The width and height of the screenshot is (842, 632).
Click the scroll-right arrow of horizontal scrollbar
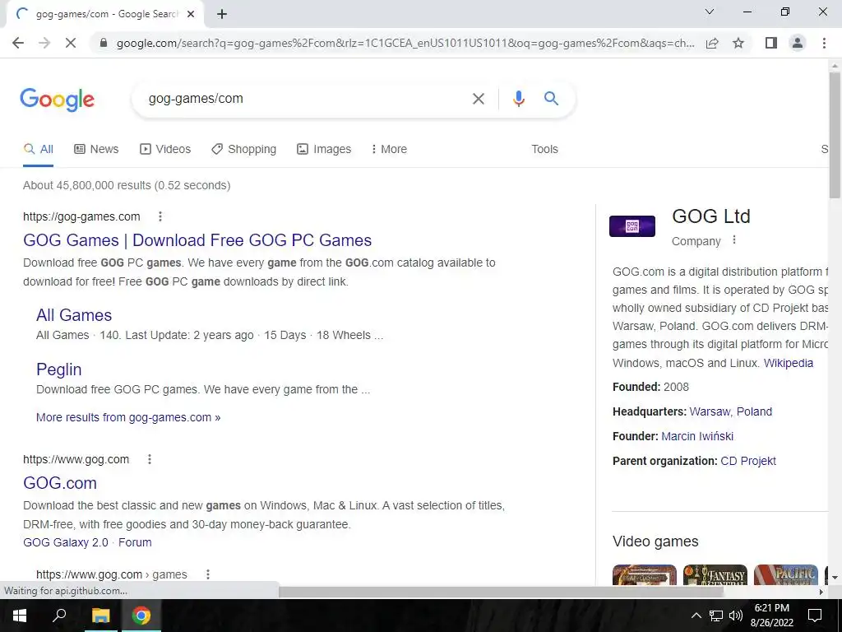(x=821, y=592)
